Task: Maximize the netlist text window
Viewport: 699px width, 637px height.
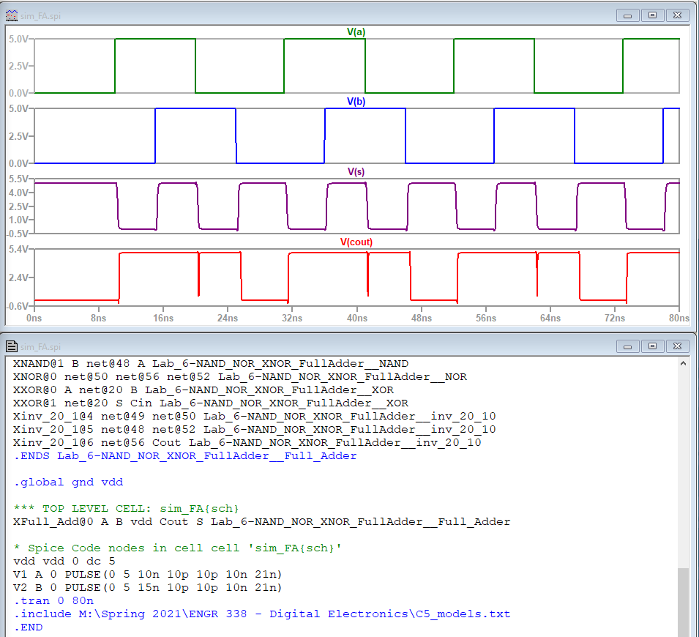Action: click(652, 346)
